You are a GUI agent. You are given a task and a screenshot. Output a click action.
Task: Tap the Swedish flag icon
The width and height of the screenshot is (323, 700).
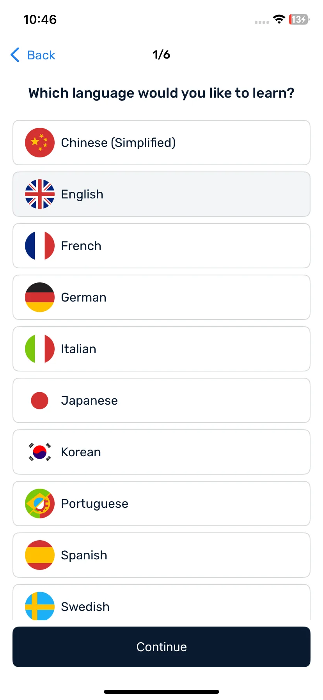(x=40, y=606)
